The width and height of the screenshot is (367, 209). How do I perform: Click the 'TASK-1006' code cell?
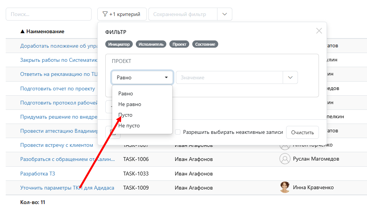tap(136, 159)
